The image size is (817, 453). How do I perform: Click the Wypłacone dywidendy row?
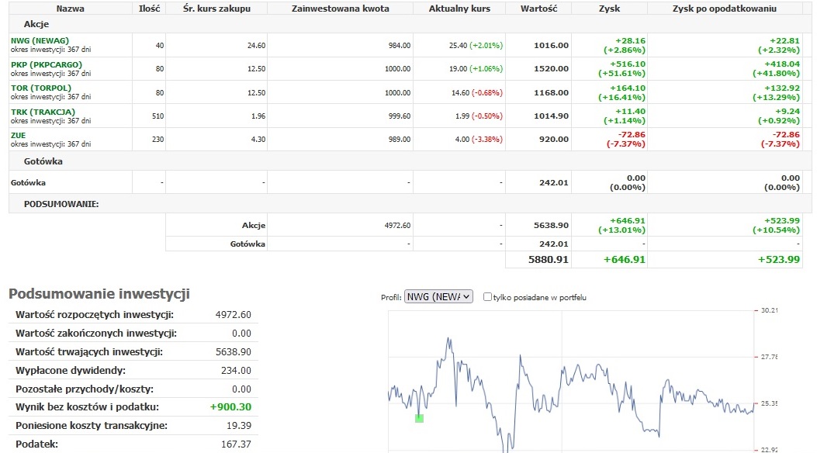(70, 371)
